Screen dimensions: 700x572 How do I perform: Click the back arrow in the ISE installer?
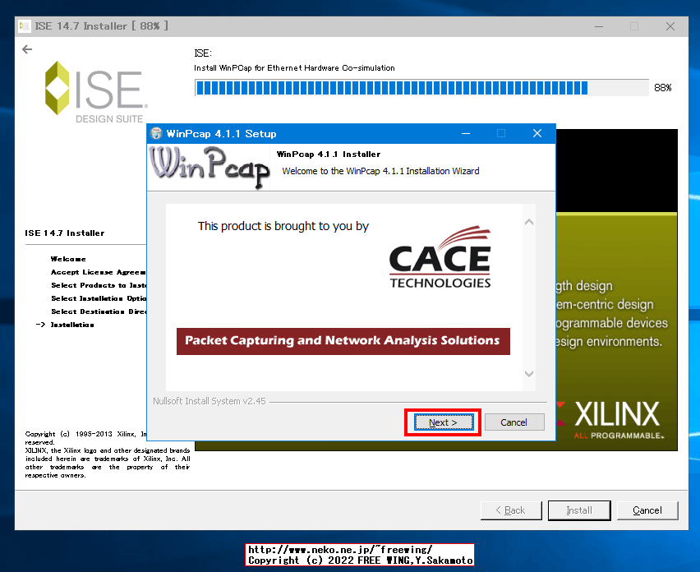pos(26,49)
